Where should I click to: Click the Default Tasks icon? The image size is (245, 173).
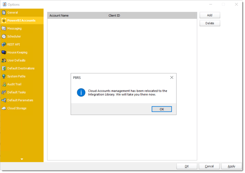[4, 92]
